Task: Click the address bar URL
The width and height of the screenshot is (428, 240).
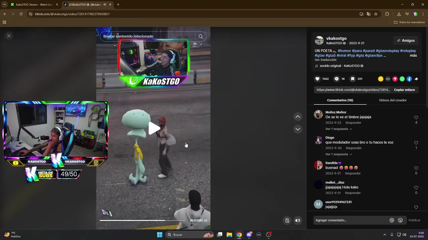Action: [72, 14]
